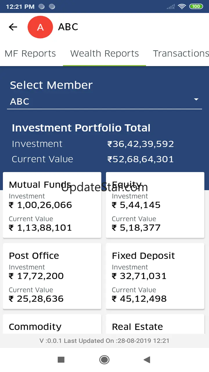Tap the Android back triangle button
This screenshot has height=372, width=209.
[x=147, y=360]
